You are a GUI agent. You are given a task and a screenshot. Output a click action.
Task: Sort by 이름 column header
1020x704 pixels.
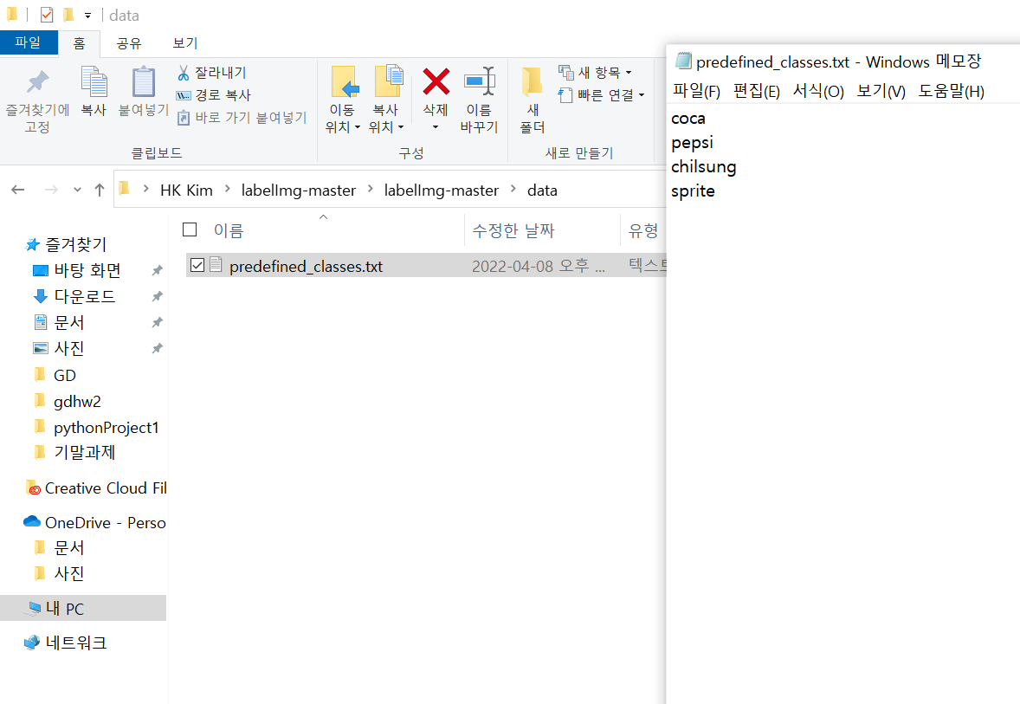tap(229, 230)
